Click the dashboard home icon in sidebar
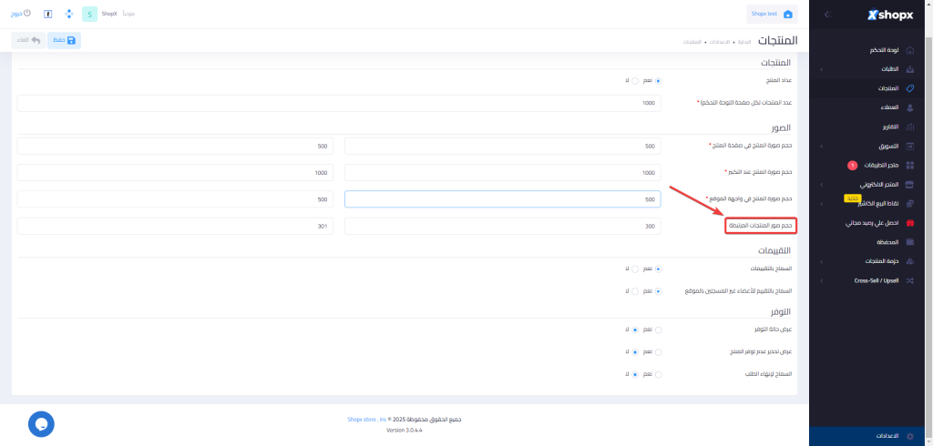The height and width of the screenshot is (446, 933). [909, 50]
